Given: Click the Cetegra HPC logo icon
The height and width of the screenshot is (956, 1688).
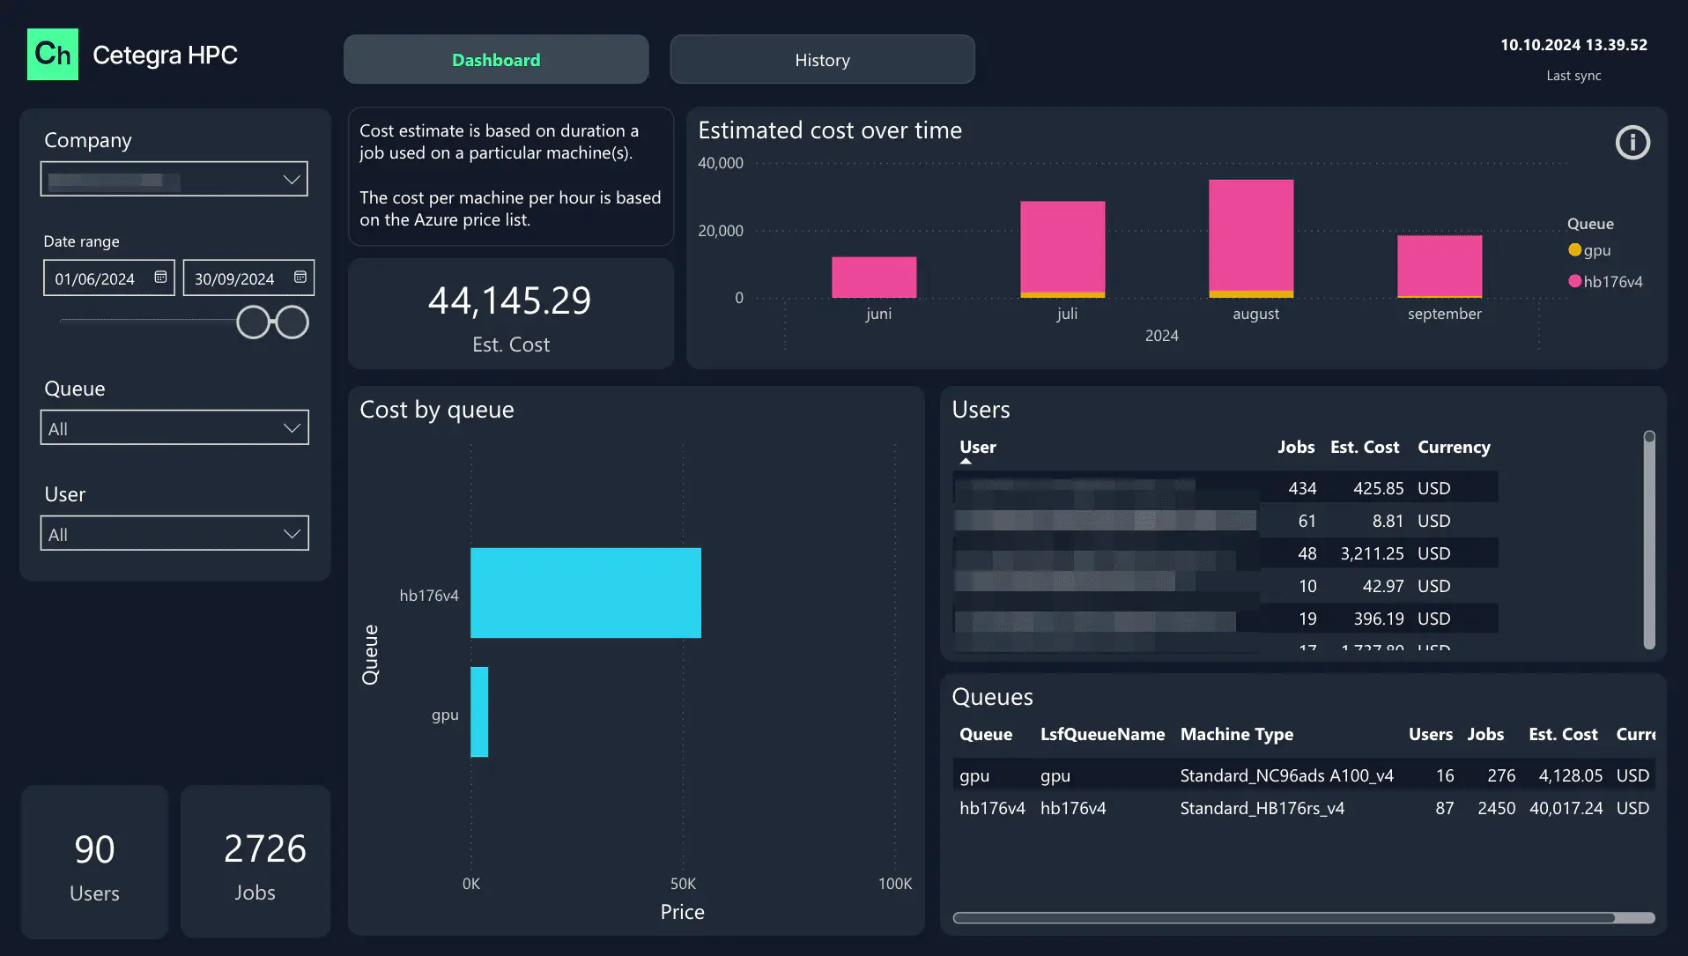Looking at the screenshot, I should point(53,55).
